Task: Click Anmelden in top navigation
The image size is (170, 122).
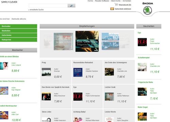Action: 127,1
